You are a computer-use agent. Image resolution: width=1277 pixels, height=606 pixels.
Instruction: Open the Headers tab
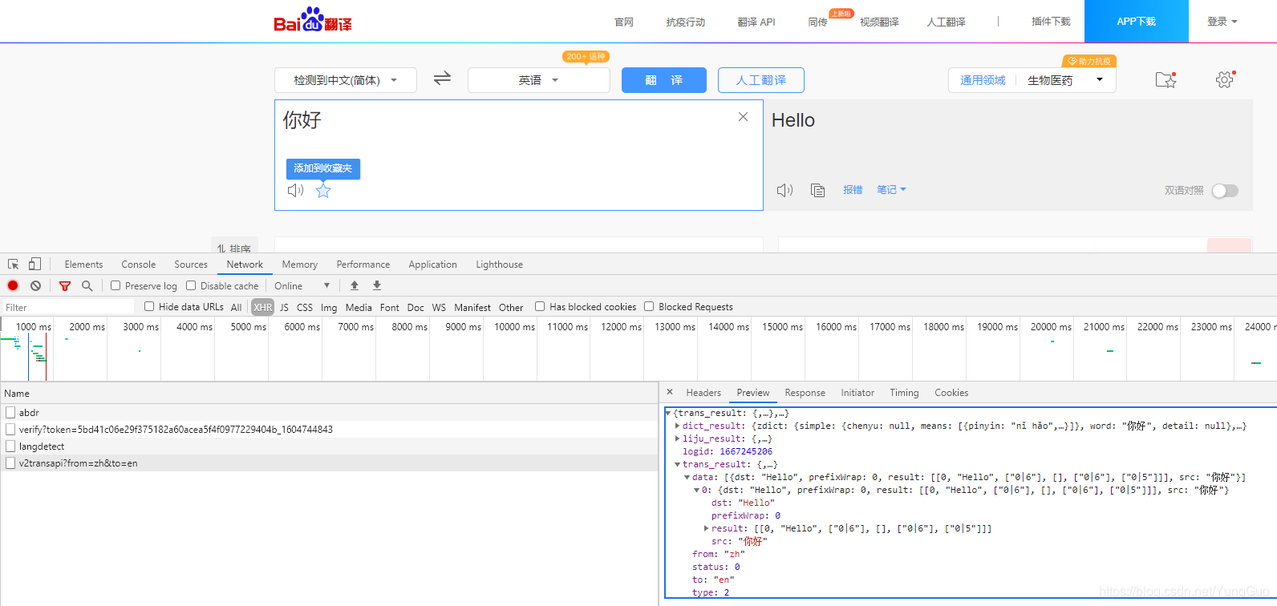[703, 393]
